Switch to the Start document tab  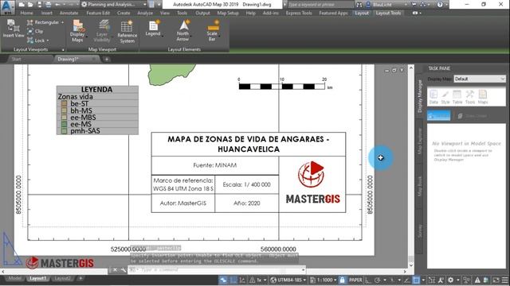point(16,59)
